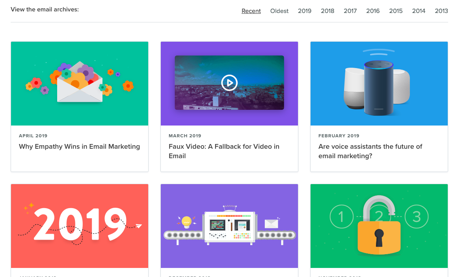The height and width of the screenshot is (277, 456).
Task: Open 'Faux Video: A Fallback for Video in Email'
Action: pos(224,151)
